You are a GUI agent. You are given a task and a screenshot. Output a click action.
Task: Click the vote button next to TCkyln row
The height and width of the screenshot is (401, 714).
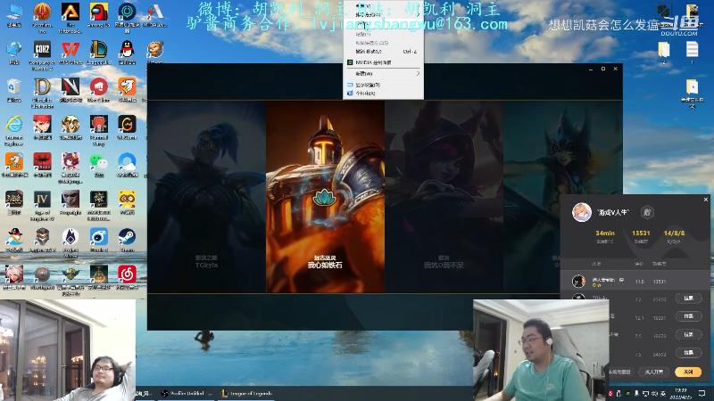(x=688, y=299)
